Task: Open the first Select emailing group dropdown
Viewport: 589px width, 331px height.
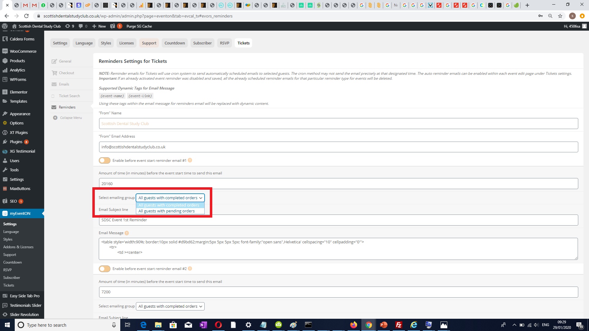Action: point(170,198)
